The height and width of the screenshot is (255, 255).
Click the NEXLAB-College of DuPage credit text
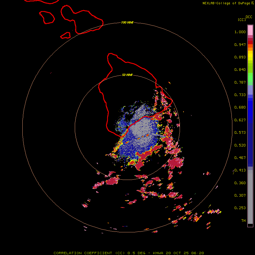click(x=226, y=3)
